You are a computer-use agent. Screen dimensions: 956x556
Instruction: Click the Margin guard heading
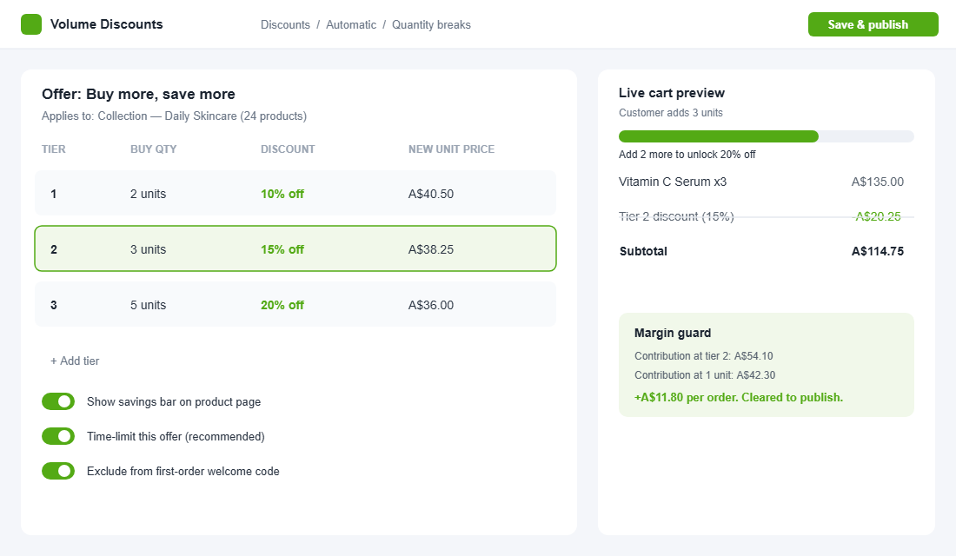[673, 333]
